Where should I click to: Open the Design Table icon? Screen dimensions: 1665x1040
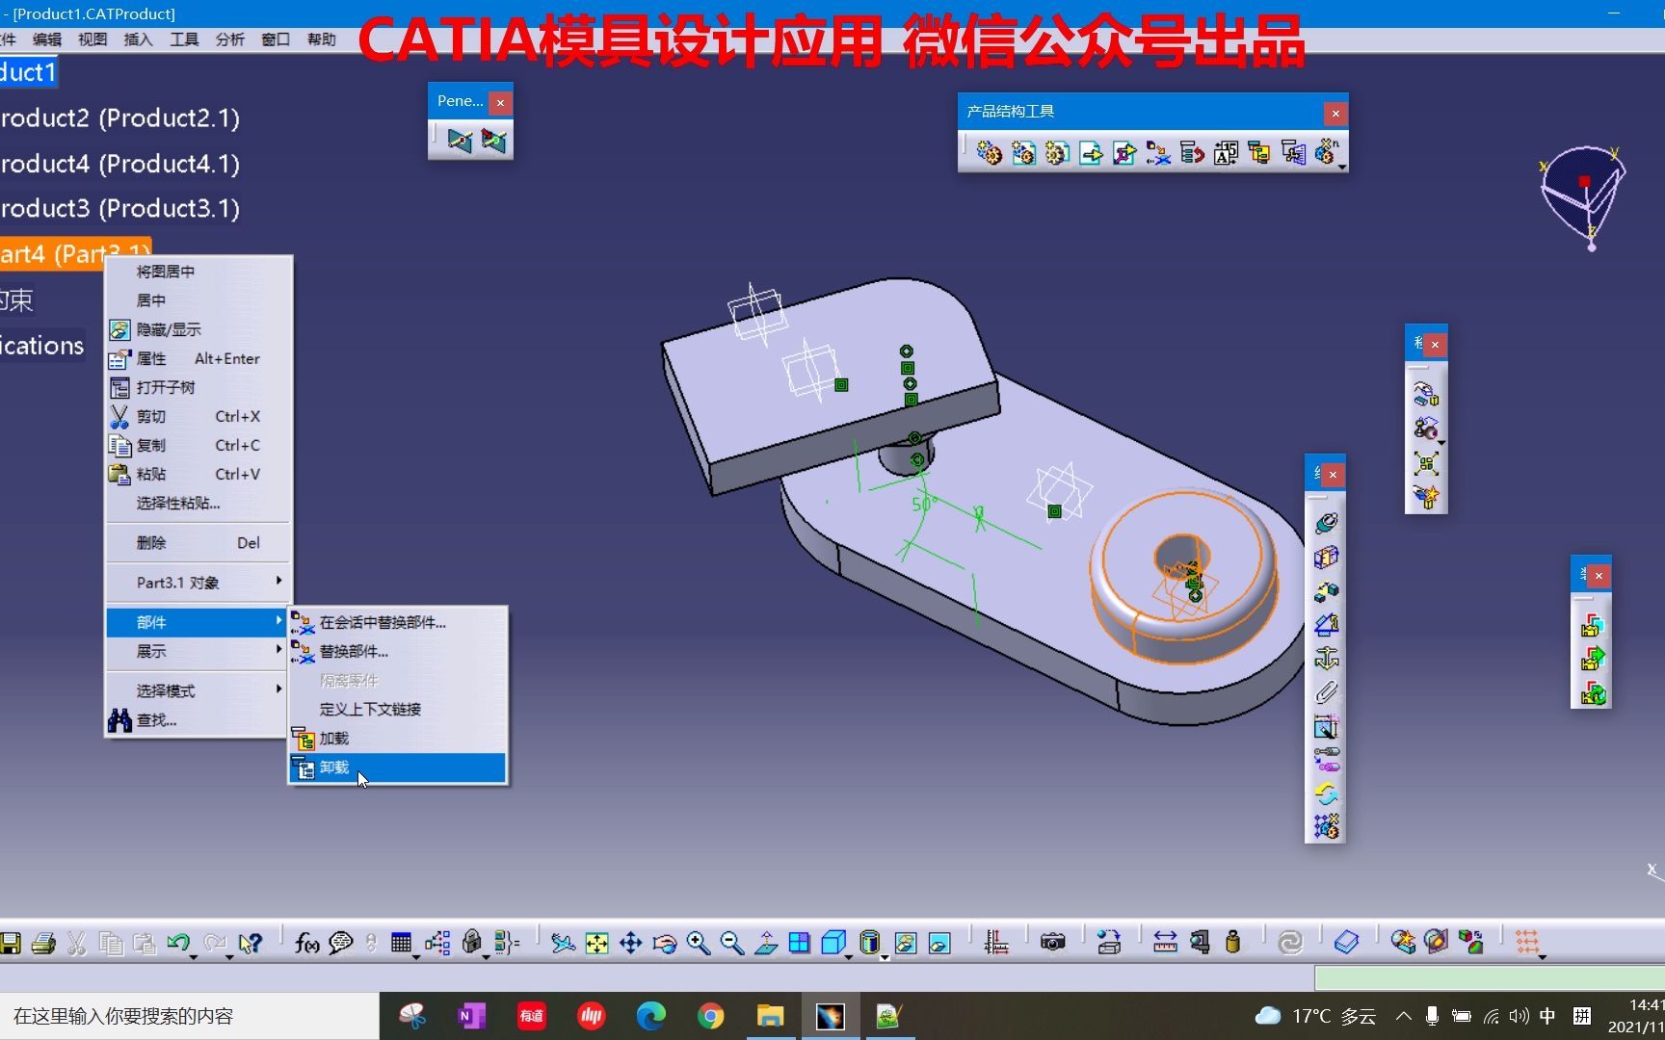(x=401, y=944)
